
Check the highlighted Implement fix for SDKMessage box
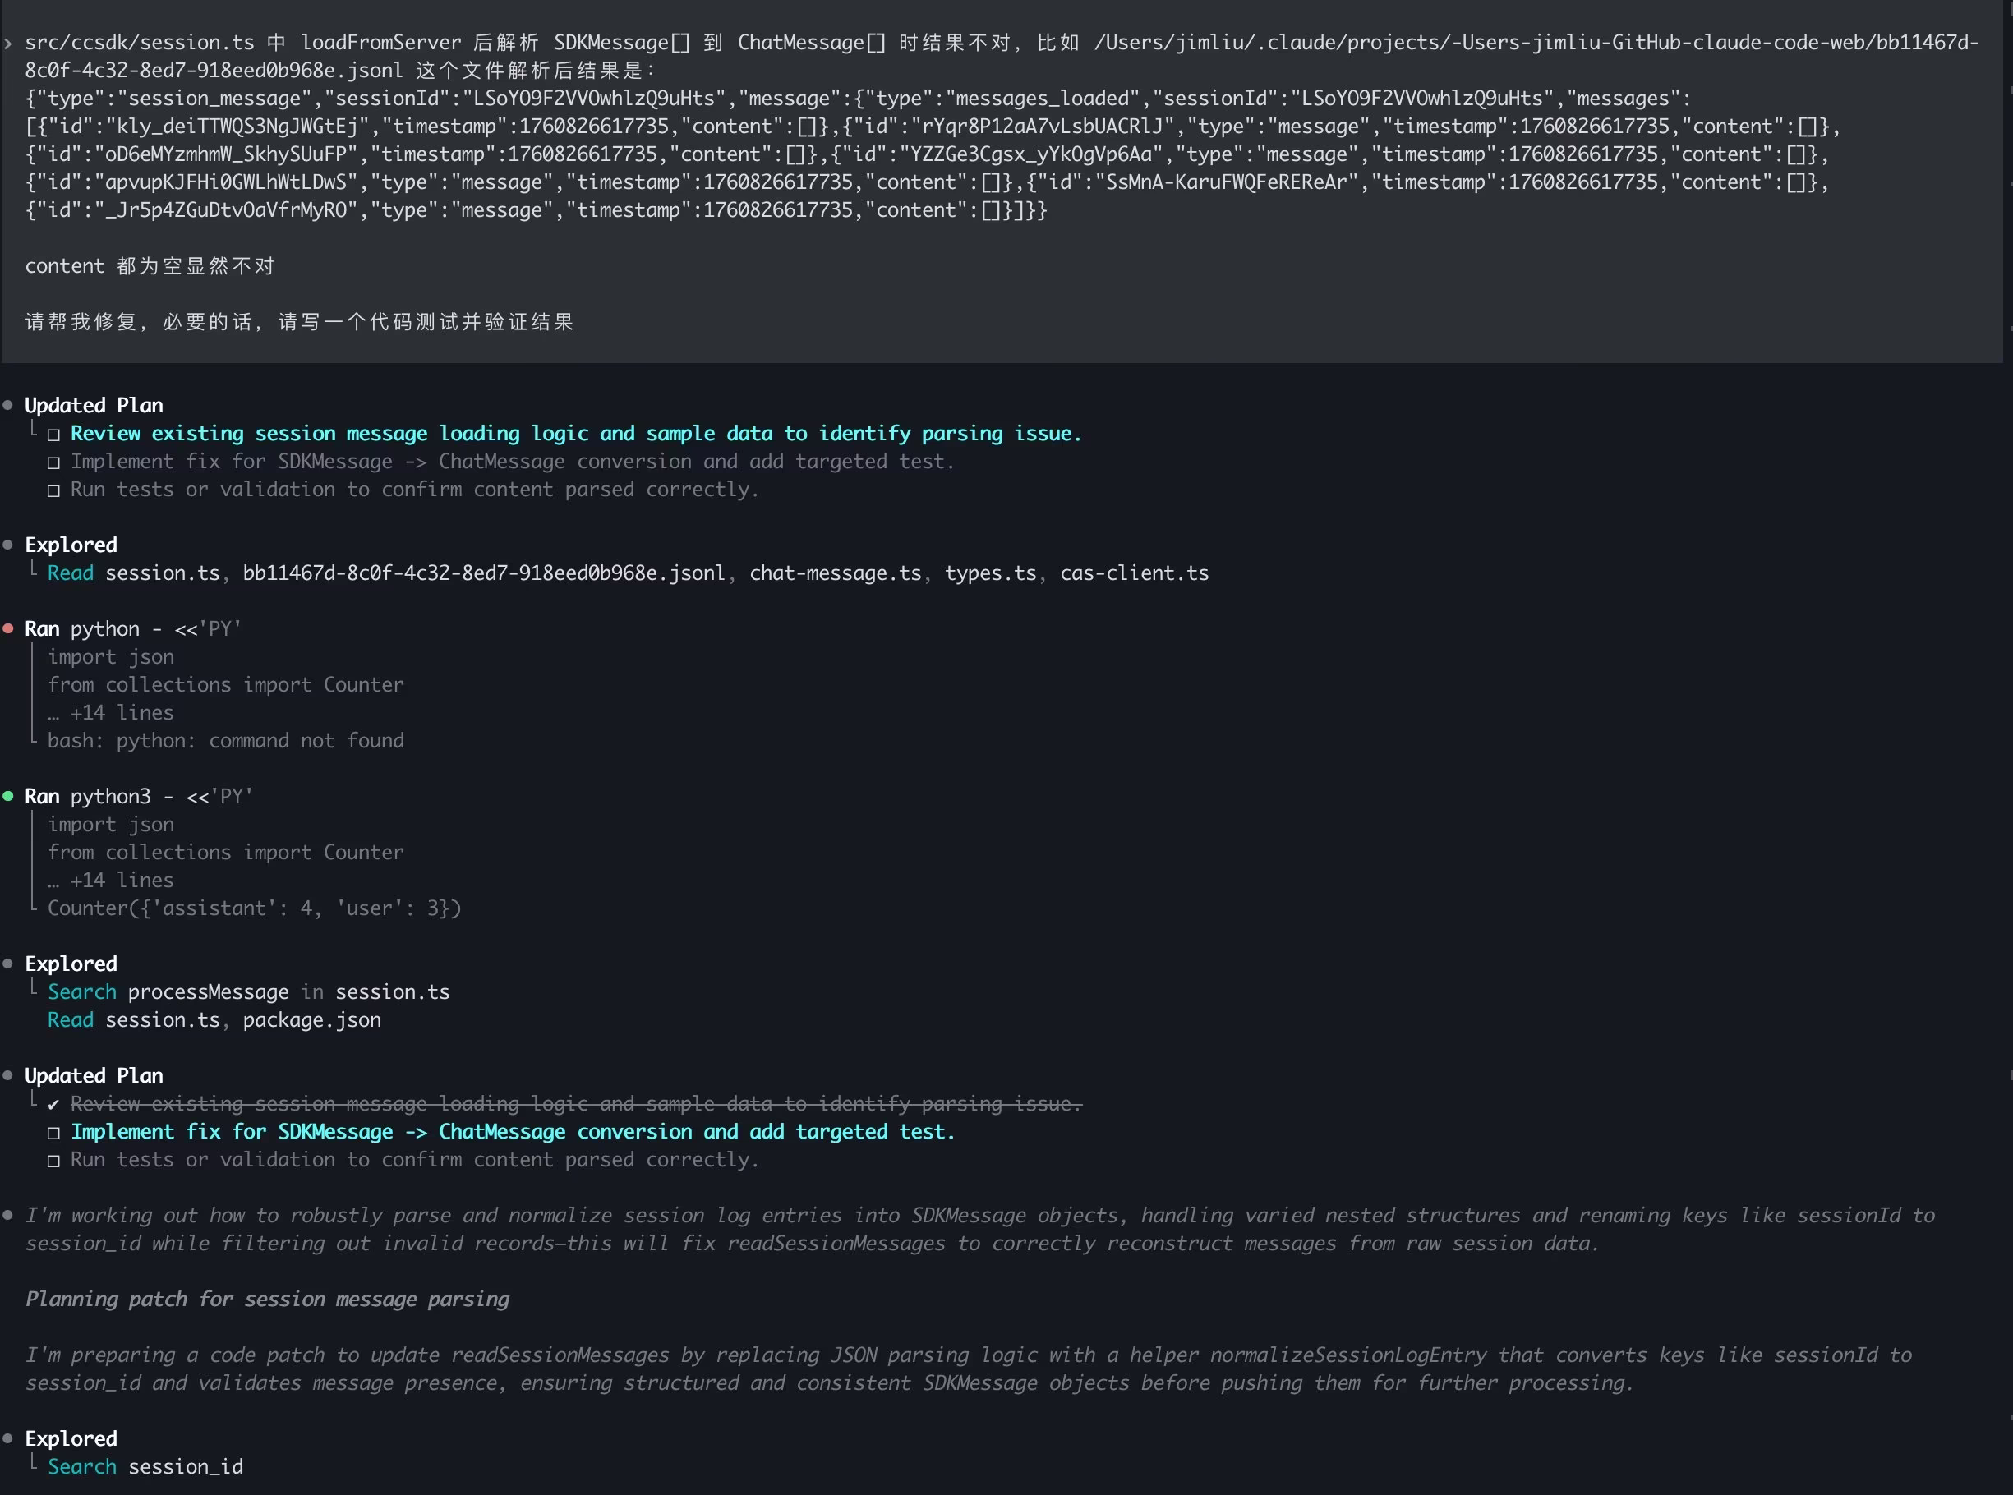coord(53,1132)
